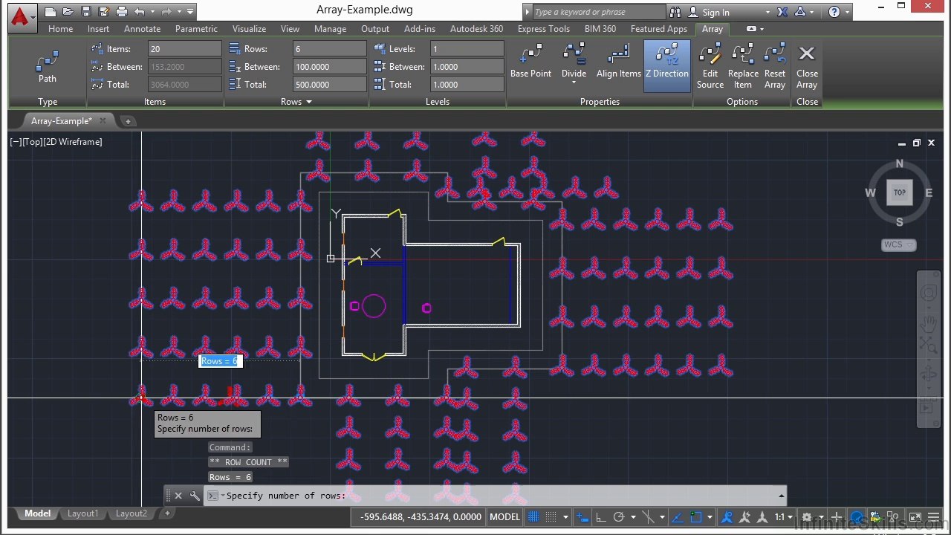This screenshot has height=535, width=951.
Task: Toggle Object Snap Tracking
Action: tap(678, 517)
